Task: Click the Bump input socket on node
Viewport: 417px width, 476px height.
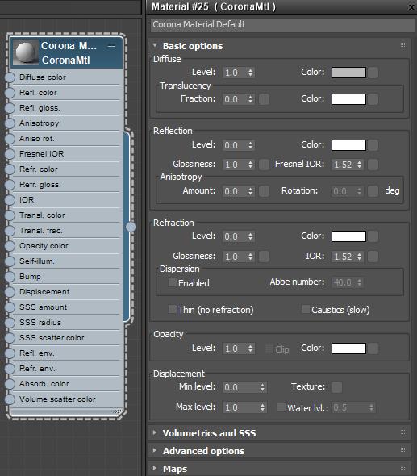Action: (x=10, y=277)
